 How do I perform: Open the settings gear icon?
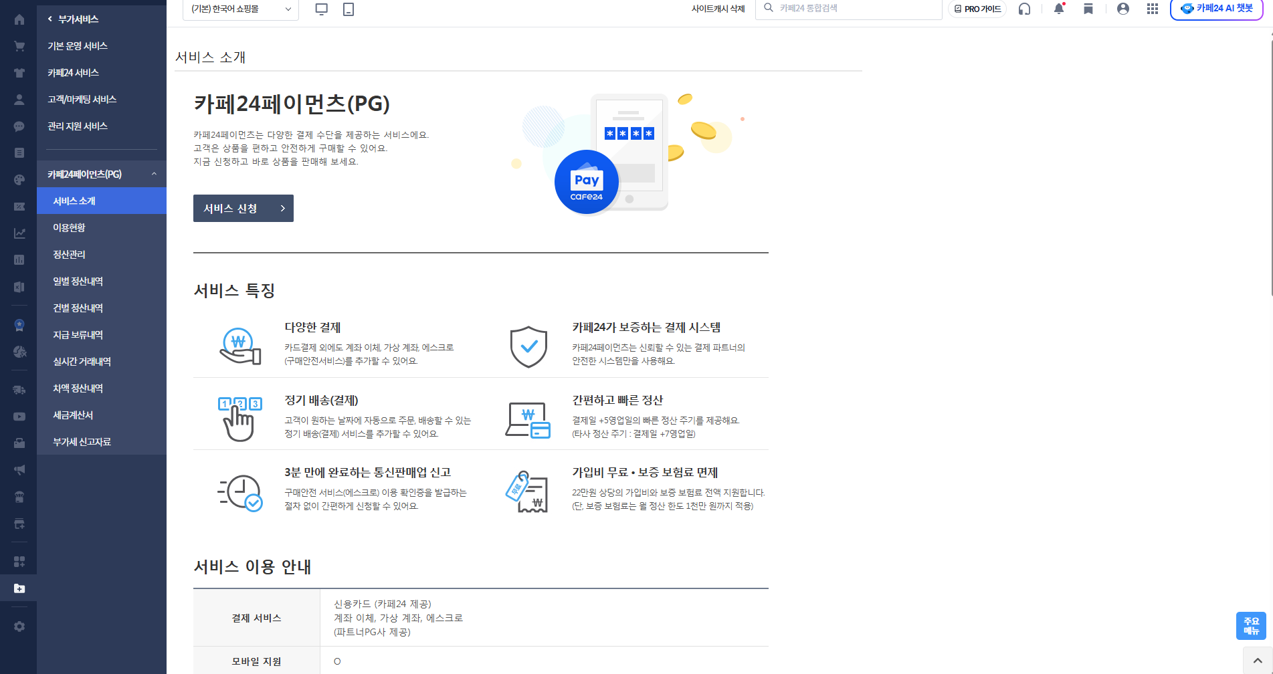click(x=19, y=627)
